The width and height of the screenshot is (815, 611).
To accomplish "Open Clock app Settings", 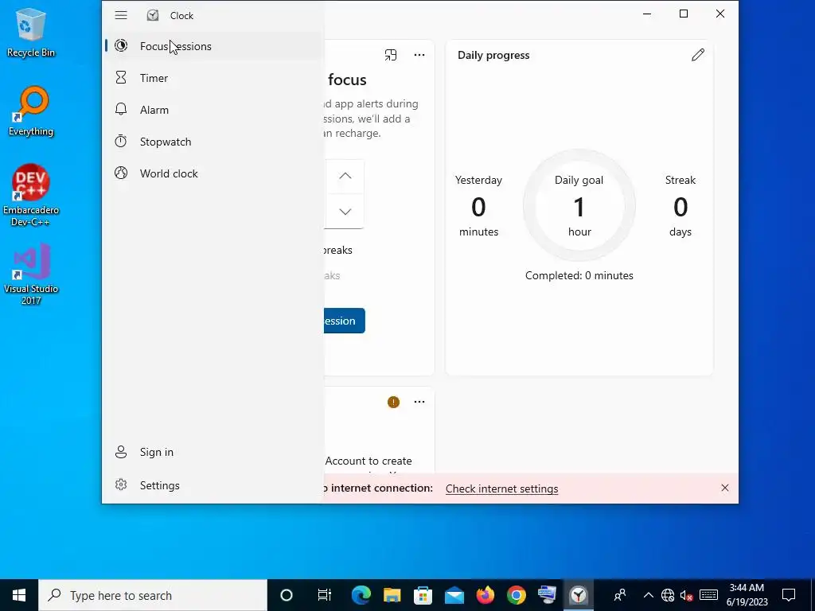I will [x=212, y=485].
